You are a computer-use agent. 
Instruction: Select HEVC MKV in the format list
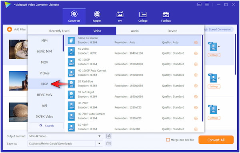[x=44, y=95]
